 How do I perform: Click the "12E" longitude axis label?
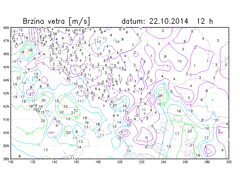pyautogui.click(x=33, y=162)
